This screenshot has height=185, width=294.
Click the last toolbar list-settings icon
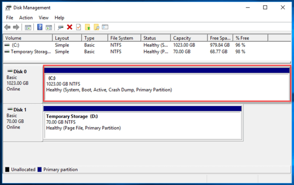click(105, 27)
